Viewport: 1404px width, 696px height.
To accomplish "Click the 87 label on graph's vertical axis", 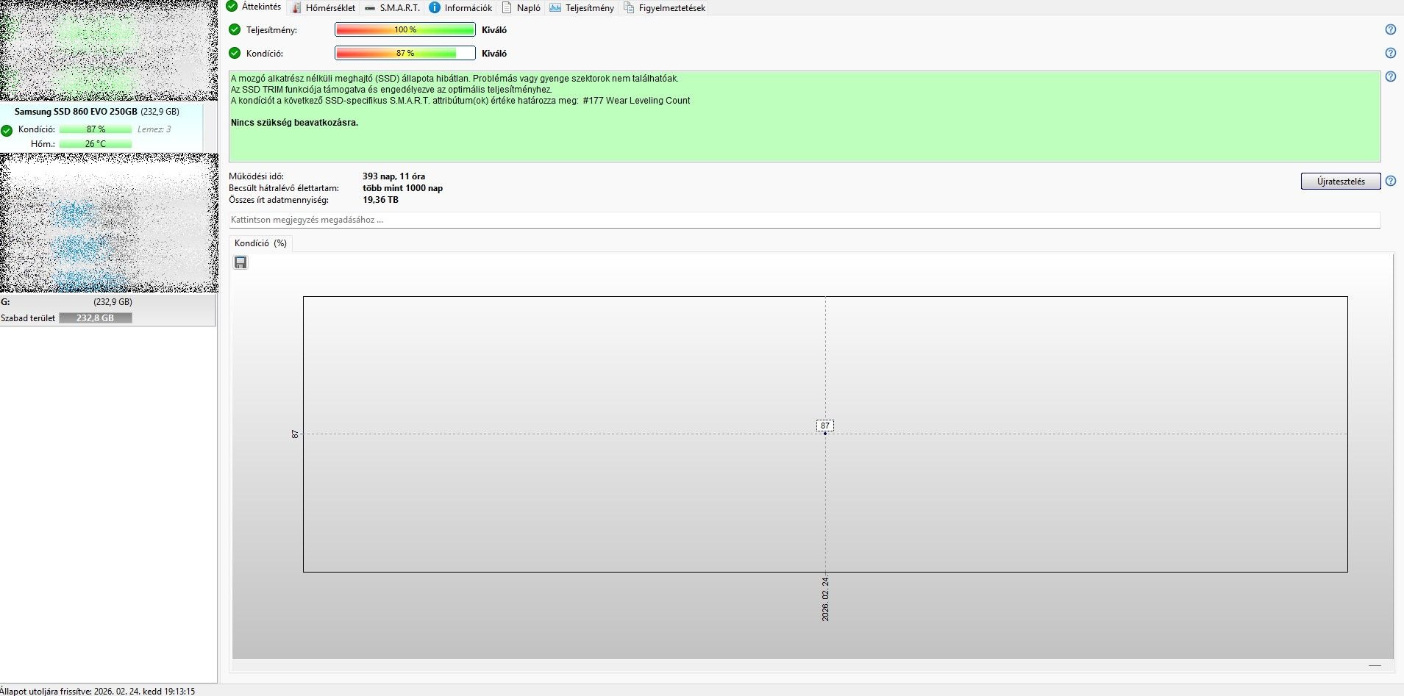I will tap(295, 434).
